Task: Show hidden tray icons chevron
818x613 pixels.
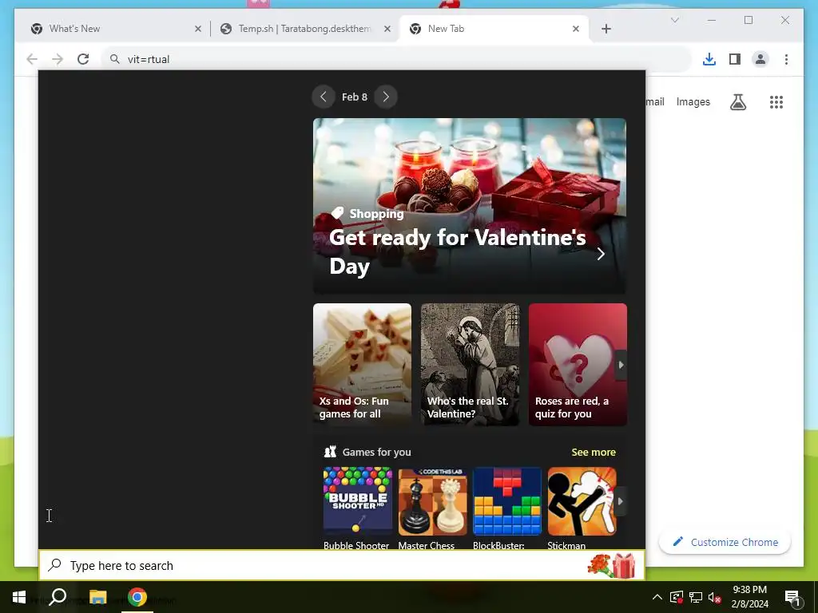Action: pos(657,597)
